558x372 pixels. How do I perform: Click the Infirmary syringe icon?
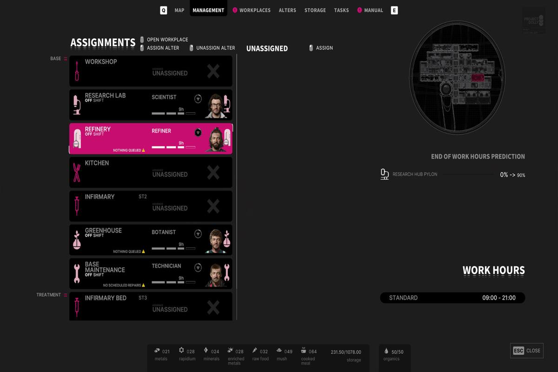tap(77, 206)
